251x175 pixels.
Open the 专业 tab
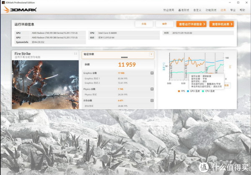pos(233,10)
